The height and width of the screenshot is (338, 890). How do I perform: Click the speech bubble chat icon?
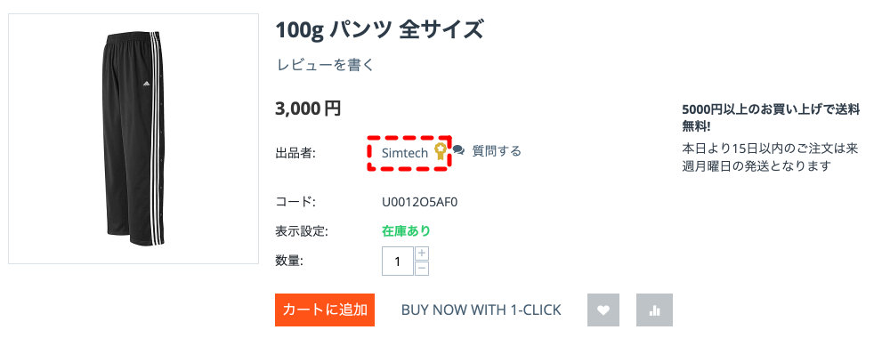pyautogui.click(x=458, y=151)
